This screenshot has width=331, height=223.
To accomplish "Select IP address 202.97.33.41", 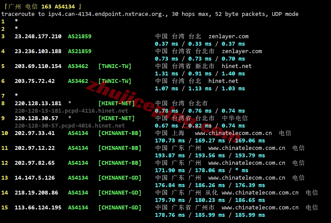I will (x=35, y=133).
